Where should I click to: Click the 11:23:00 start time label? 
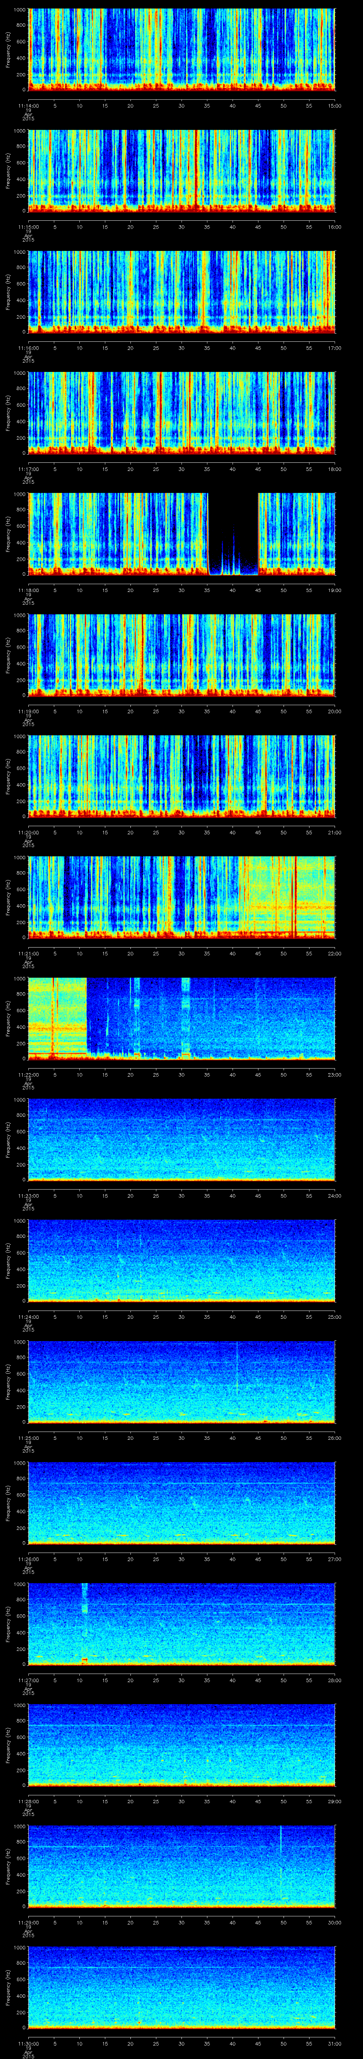[28, 1196]
